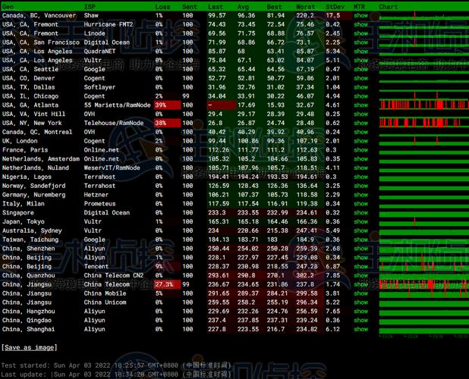Show MTR for Atlanta 55 Marietta/RamNode

[360, 105]
